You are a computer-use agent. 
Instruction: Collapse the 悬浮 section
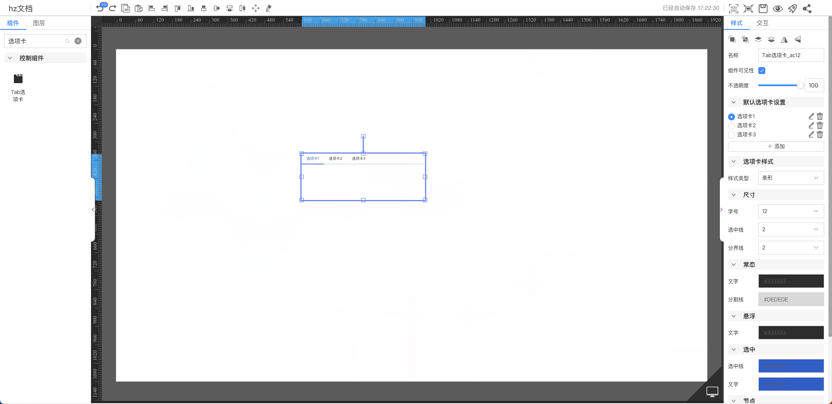click(734, 316)
